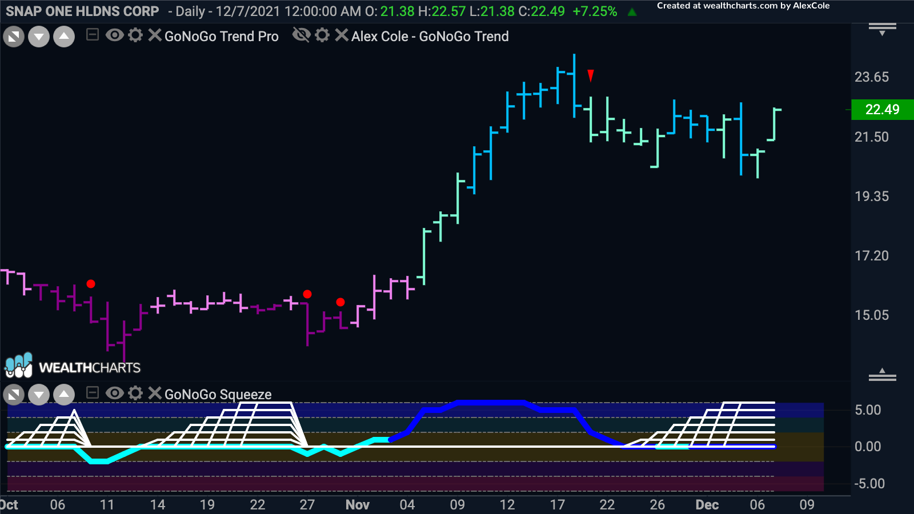Open settings for GoNoGo Squeeze
The width and height of the screenshot is (914, 514).
[135, 393]
